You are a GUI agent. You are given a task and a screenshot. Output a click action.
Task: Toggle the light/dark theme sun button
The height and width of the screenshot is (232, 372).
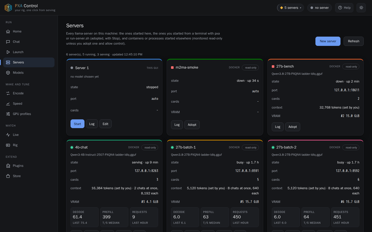pyautogui.click(x=361, y=8)
